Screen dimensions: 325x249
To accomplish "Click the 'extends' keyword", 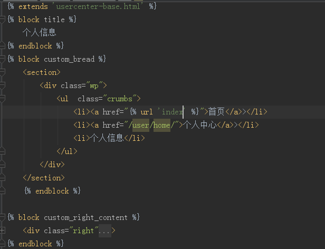I will coord(33,6).
